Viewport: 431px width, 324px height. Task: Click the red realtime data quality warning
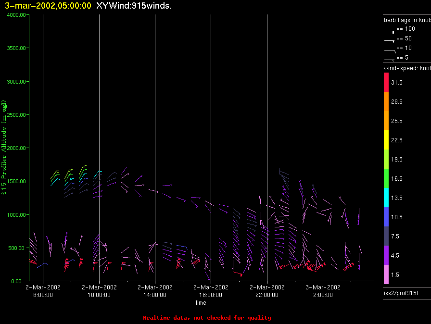click(x=207, y=318)
